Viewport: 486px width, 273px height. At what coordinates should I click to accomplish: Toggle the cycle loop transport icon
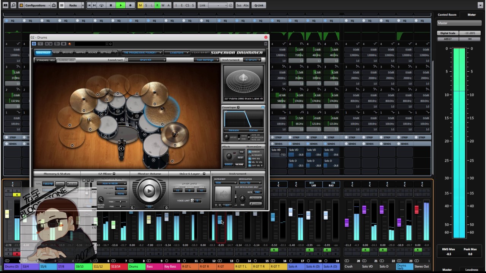(101, 5)
